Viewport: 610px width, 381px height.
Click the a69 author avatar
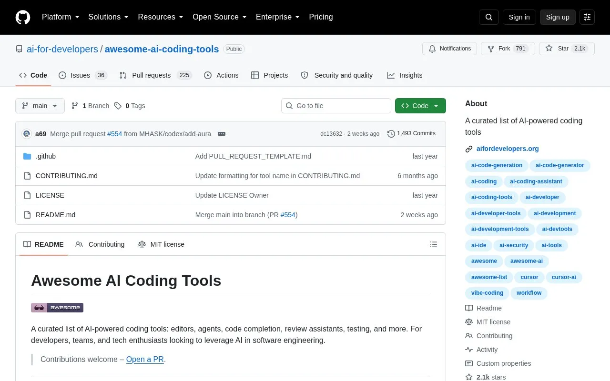(x=27, y=134)
